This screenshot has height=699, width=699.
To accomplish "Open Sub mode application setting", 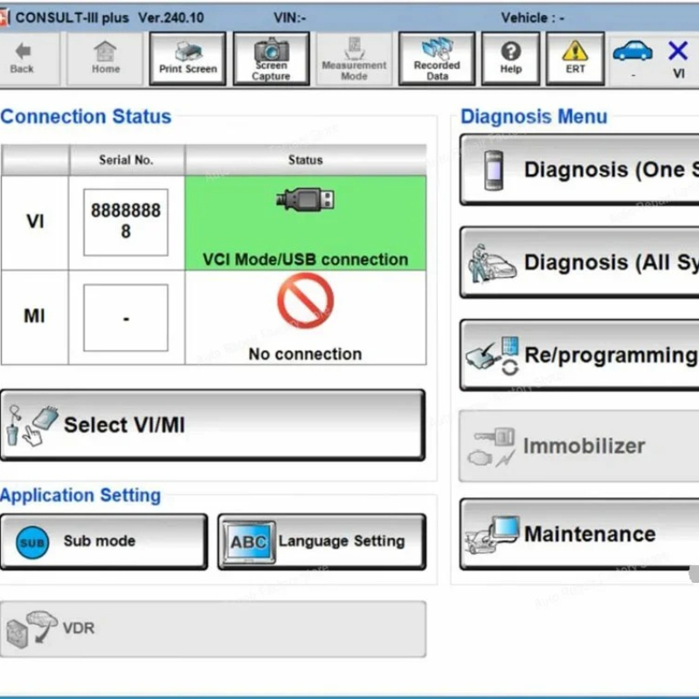I will point(104,542).
